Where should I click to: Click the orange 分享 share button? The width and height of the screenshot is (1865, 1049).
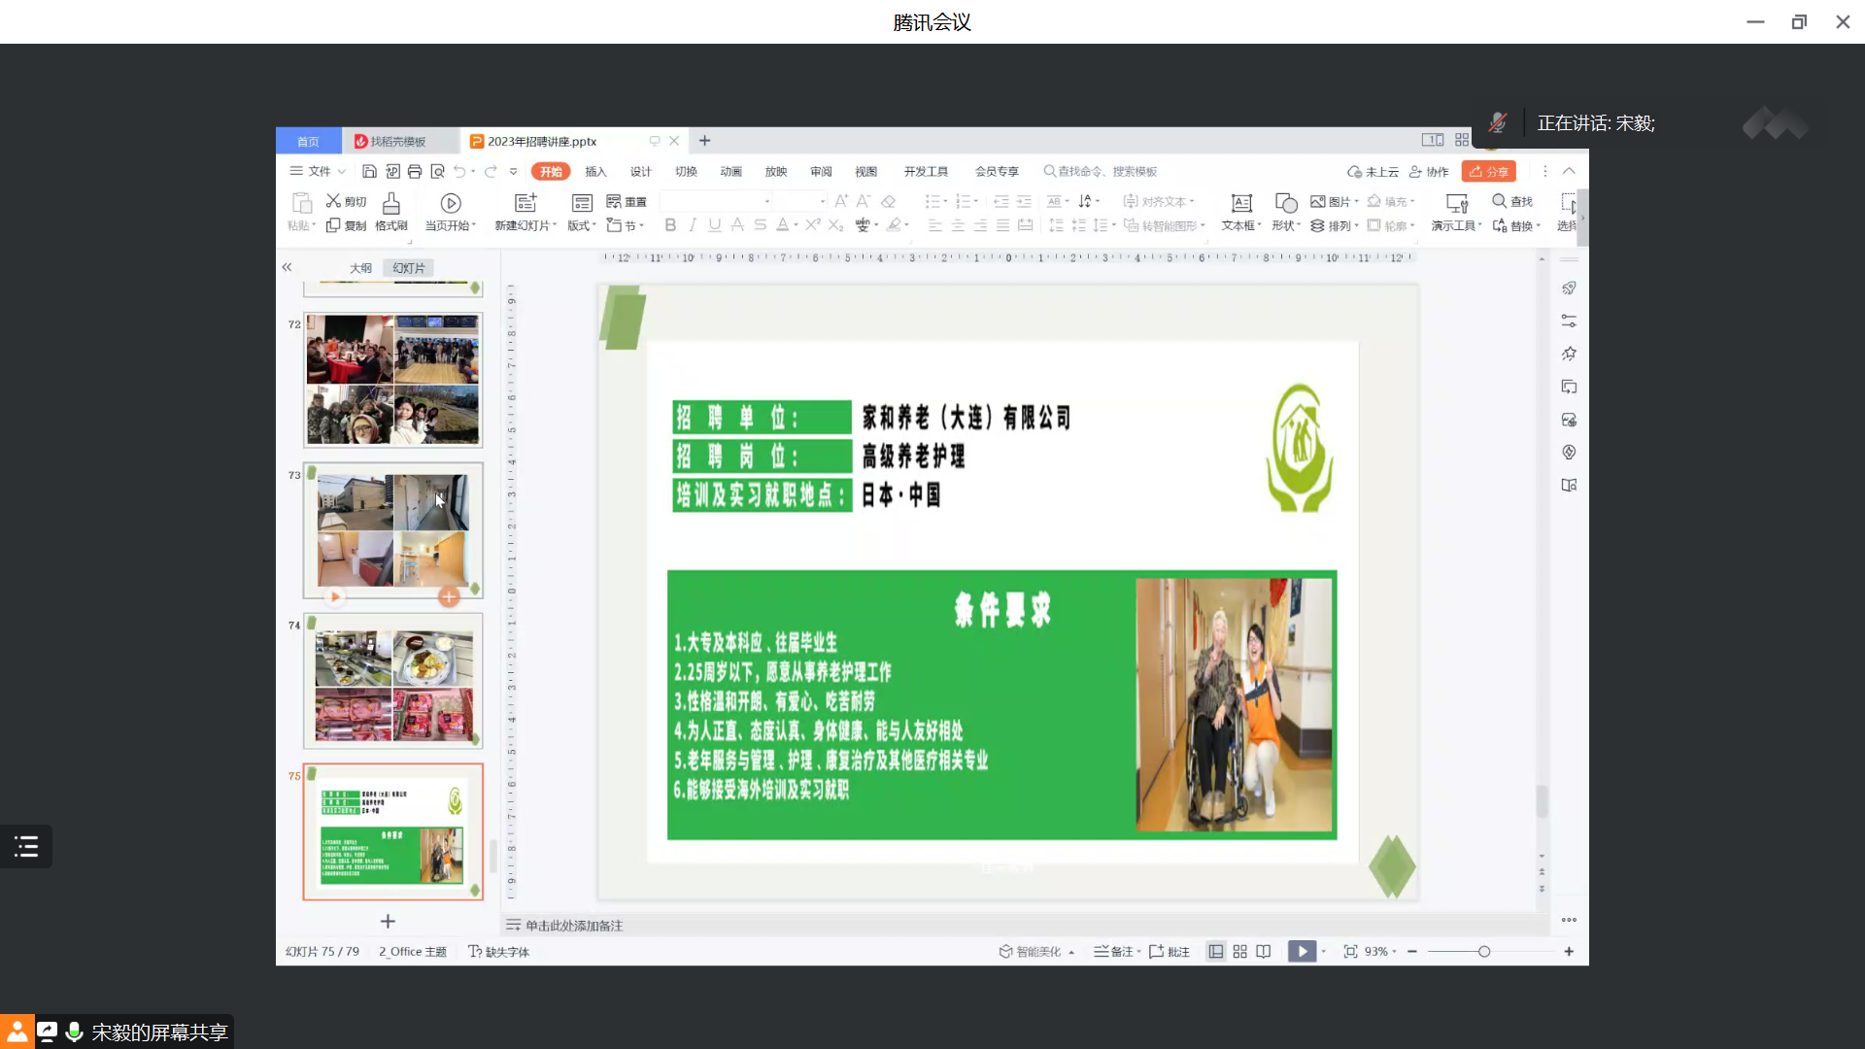tap(1488, 171)
